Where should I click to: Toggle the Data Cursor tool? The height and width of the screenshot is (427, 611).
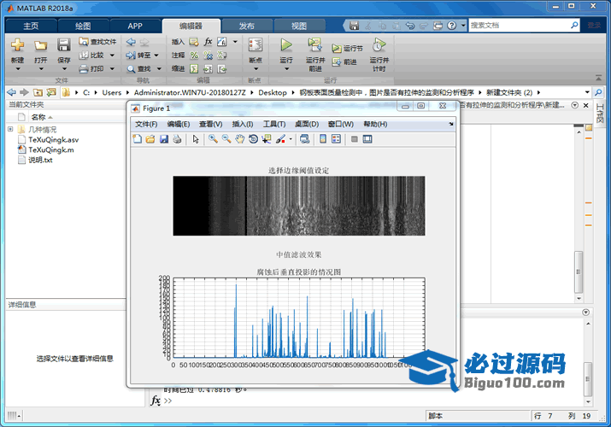point(267,139)
